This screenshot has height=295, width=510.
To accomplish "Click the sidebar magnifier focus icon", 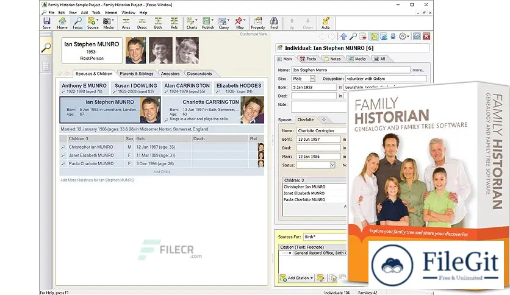I will click(46, 48).
